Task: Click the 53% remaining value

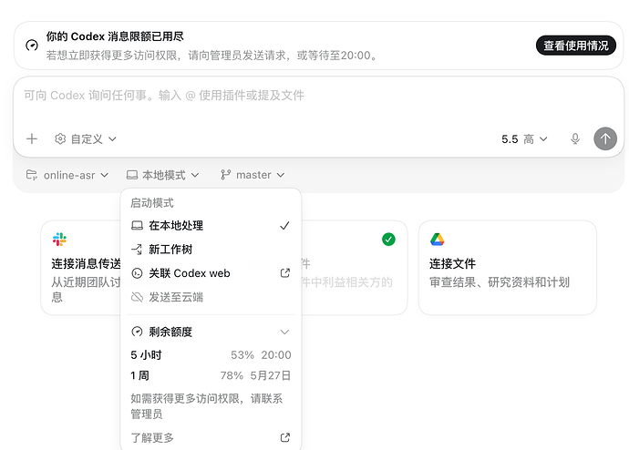Action: 242,355
